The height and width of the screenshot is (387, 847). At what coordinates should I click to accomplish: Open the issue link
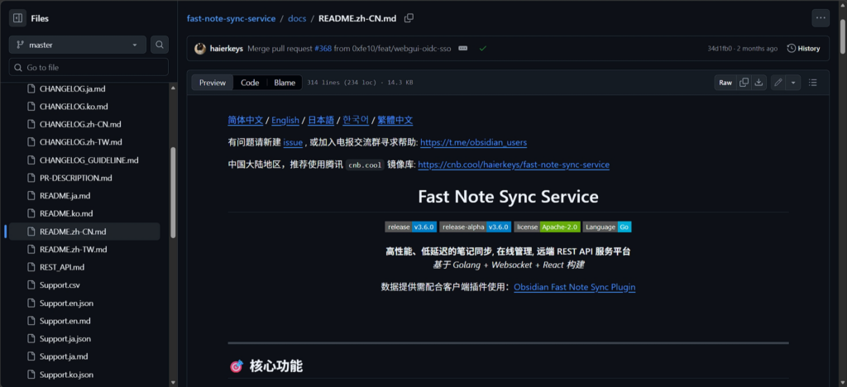(293, 142)
